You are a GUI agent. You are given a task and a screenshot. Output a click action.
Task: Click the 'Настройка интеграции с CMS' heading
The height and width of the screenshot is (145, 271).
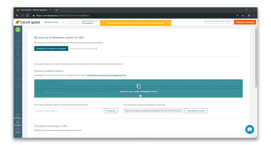coord(51,126)
